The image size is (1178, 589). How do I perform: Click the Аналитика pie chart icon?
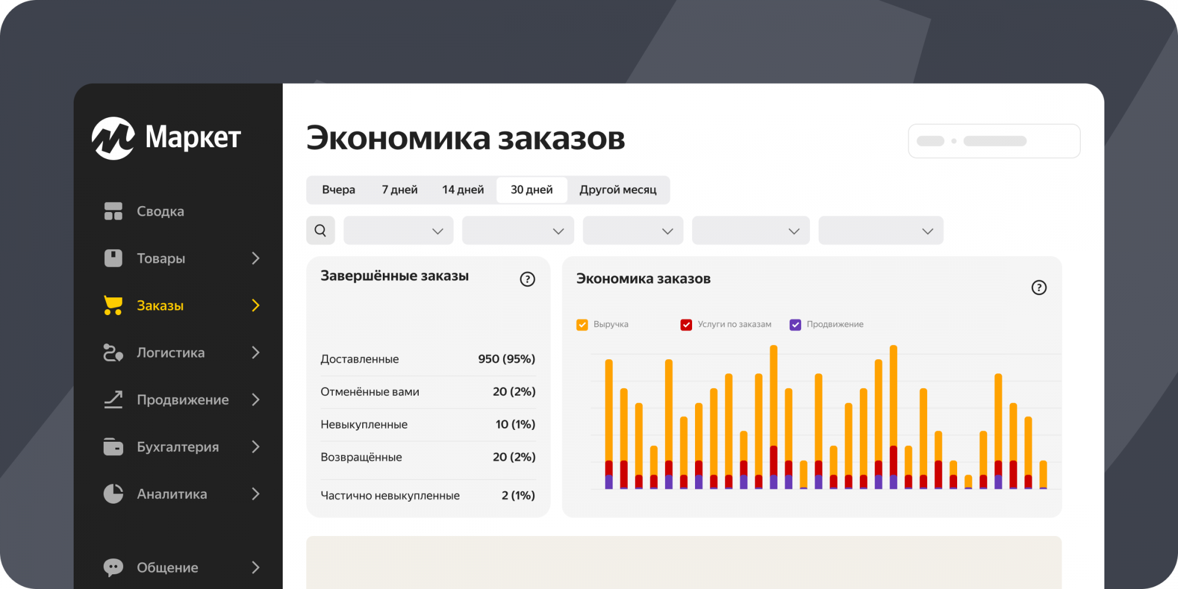coord(113,494)
